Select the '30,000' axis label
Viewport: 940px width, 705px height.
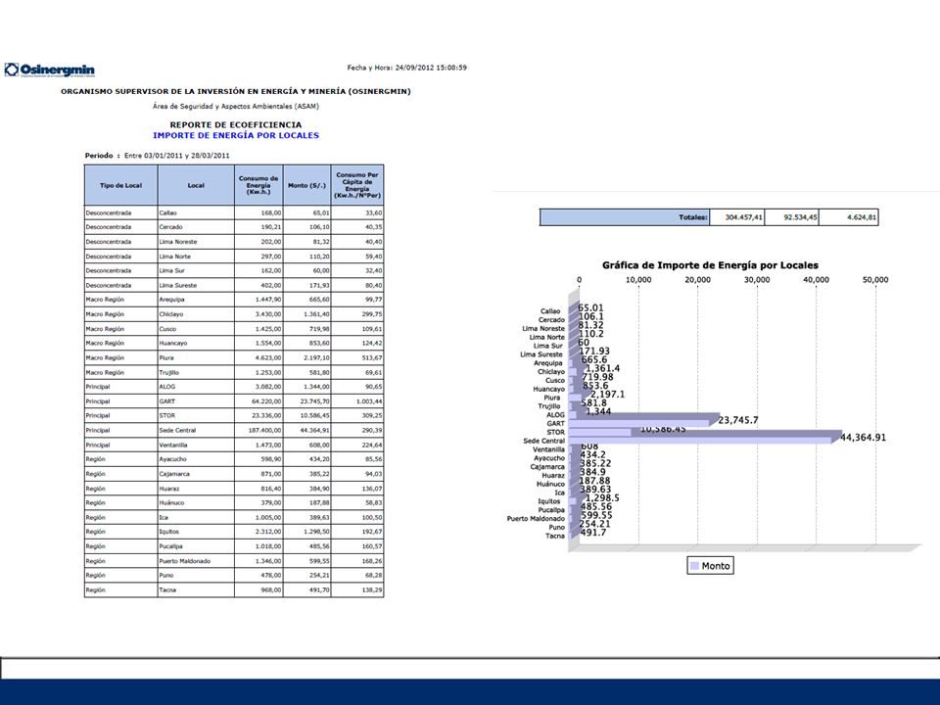(x=757, y=280)
